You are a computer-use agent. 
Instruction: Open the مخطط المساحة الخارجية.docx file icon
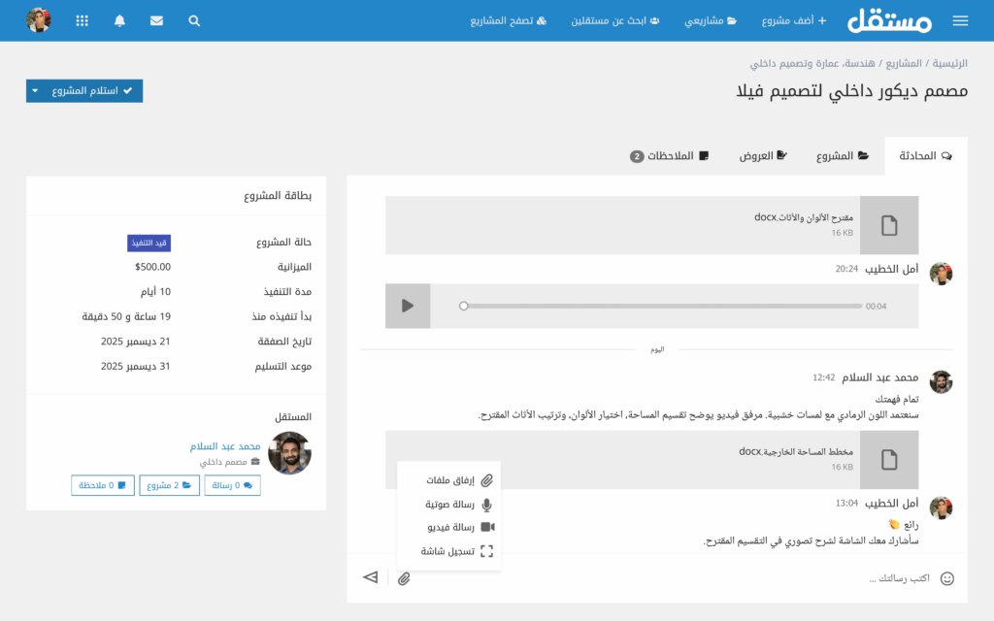click(889, 461)
